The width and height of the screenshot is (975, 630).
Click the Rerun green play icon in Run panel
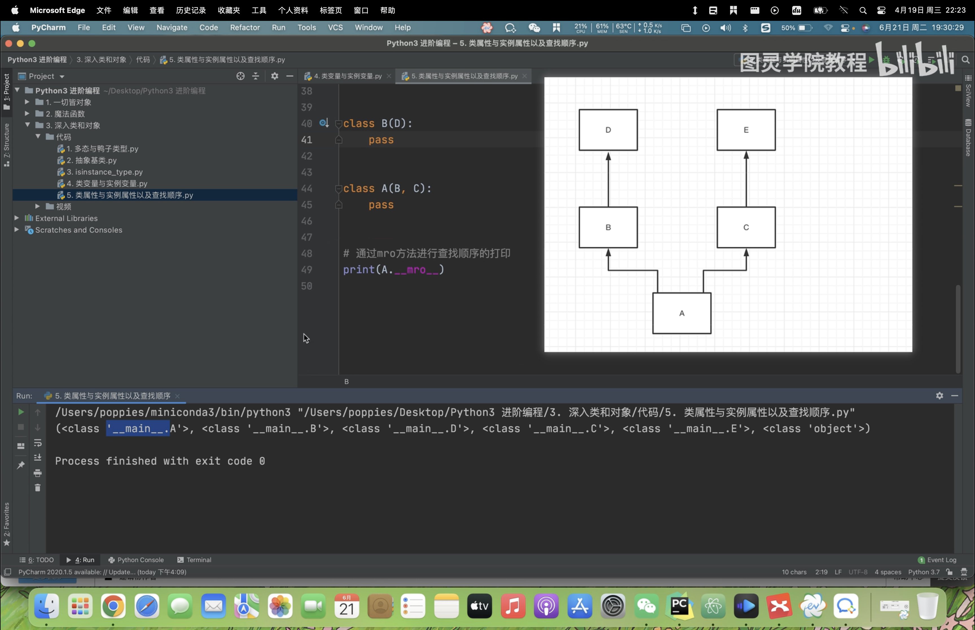point(21,412)
